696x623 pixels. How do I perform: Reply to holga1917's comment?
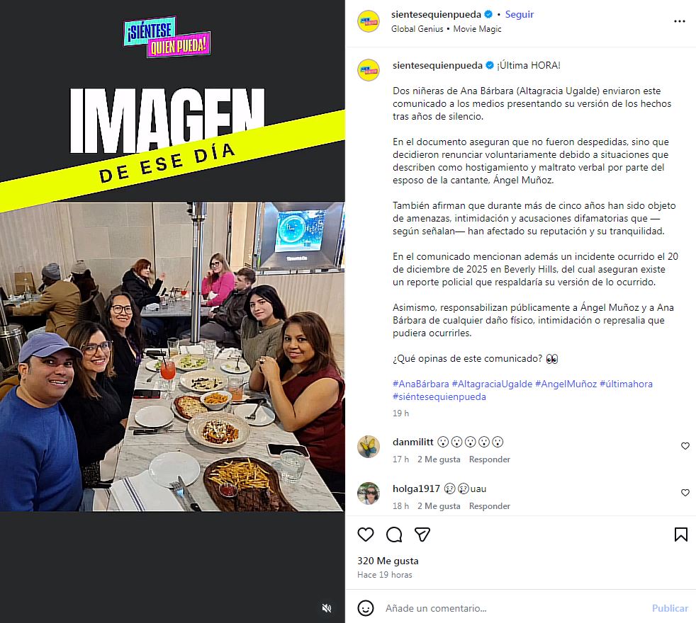[490, 506]
